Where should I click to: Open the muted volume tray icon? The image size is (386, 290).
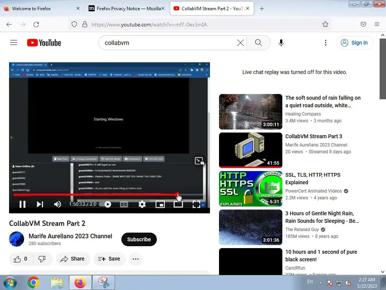[x=348, y=283]
